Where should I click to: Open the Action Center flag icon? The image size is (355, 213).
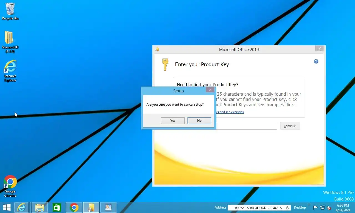[x=316, y=208]
